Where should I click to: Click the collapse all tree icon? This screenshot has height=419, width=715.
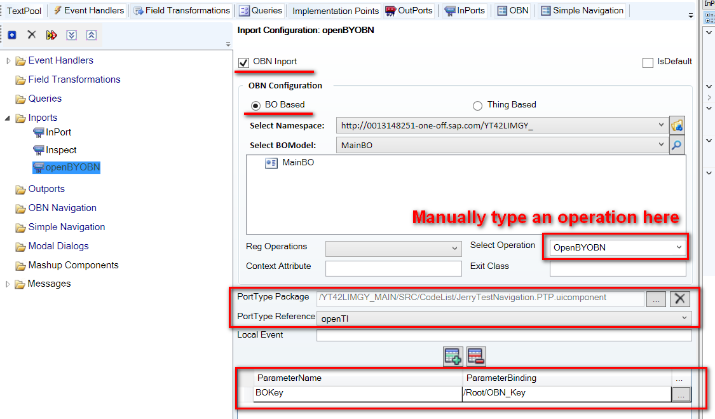coord(91,35)
